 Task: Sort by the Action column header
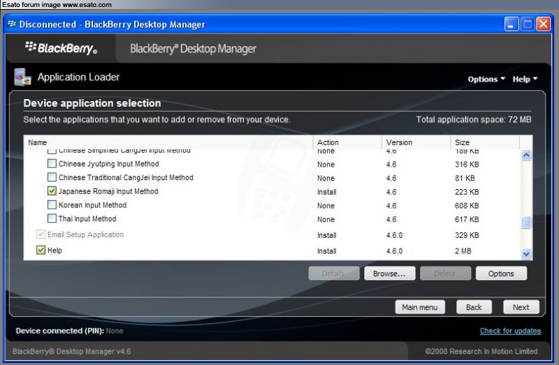click(347, 142)
